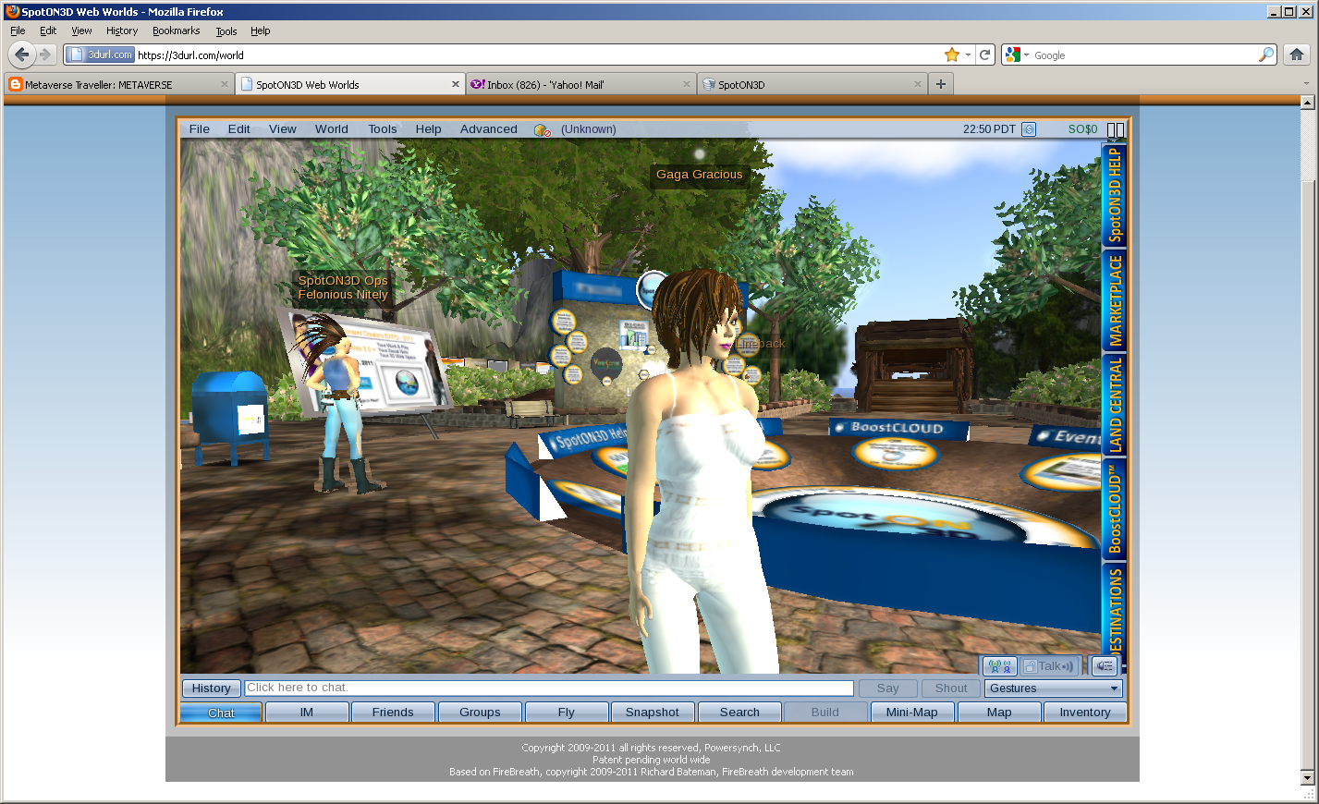Open the Inventory

(x=1085, y=713)
